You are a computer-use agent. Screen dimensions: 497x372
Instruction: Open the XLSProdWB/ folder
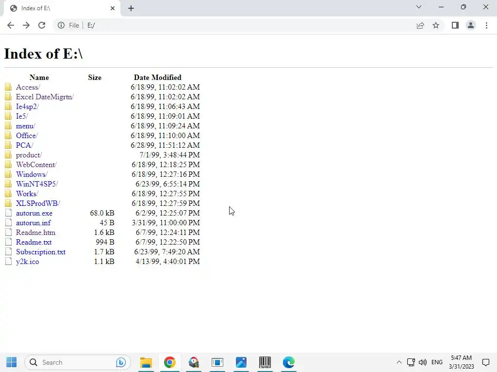click(38, 203)
